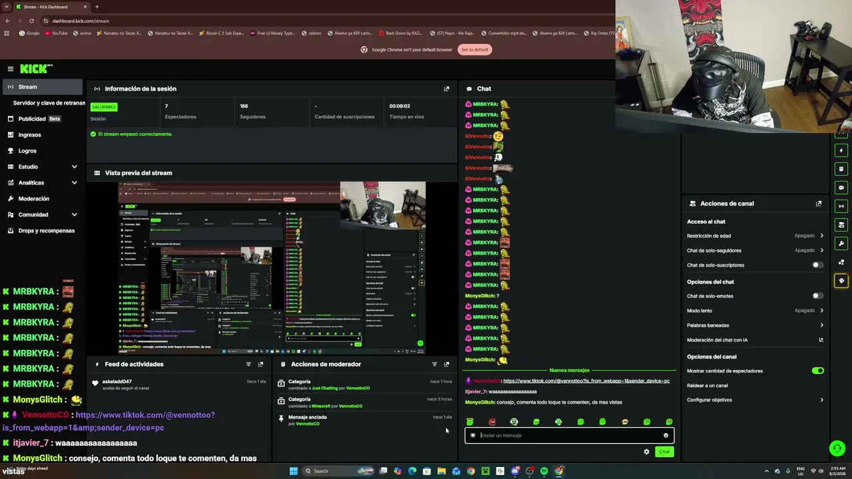
Task: Select the speech bubble sidebar icon
Action: pos(841,188)
